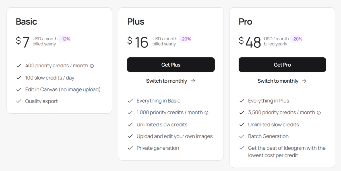The width and height of the screenshot is (341, 171).
Task: Click checkmark beside 100 slow credits / day
Action: tap(19, 78)
